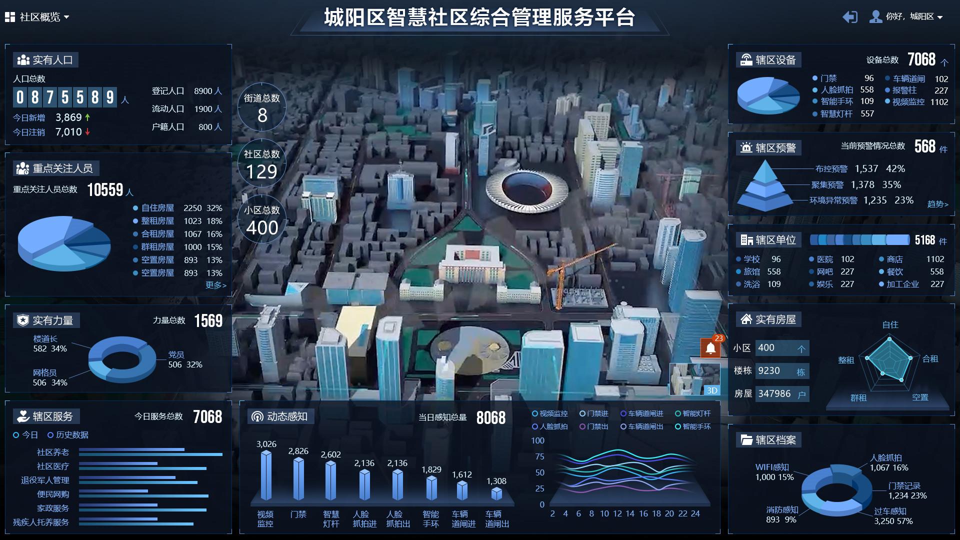The image size is (960, 540).
Task: Click the logout arrow icon in header
Action: click(x=850, y=17)
